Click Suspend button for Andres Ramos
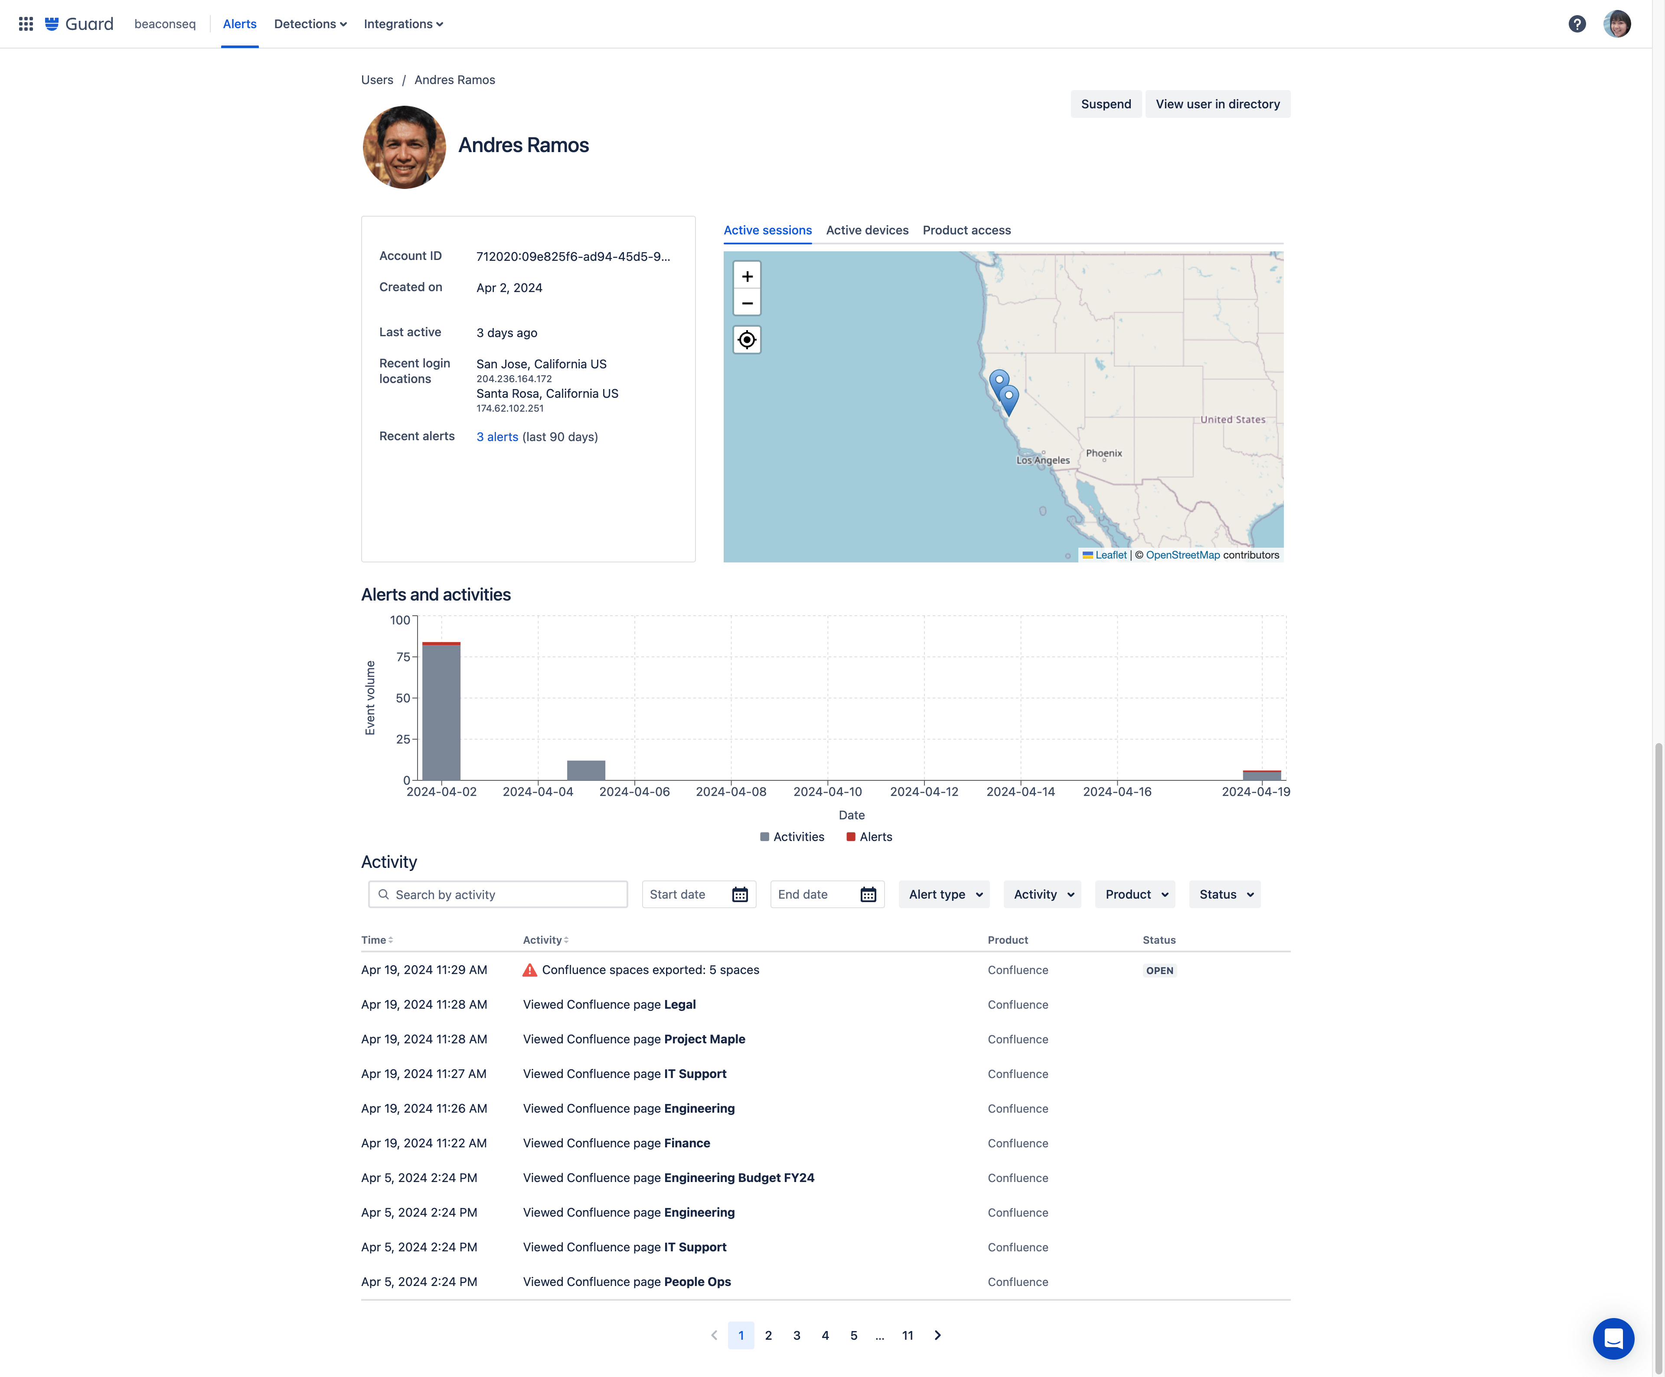1665x1377 pixels. 1105,104
